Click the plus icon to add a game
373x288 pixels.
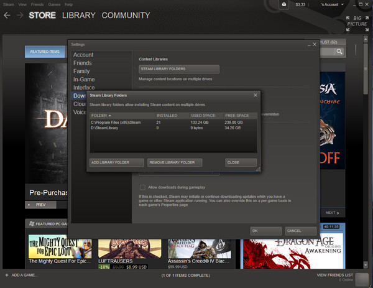click(x=7, y=275)
